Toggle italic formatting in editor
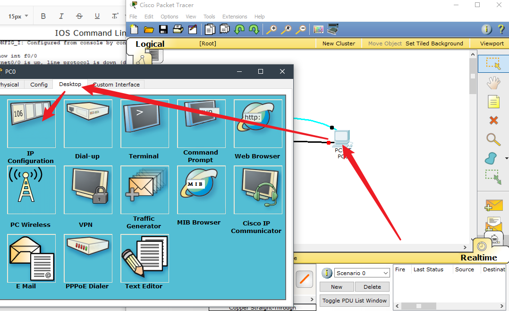509x311 pixels. [x=61, y=16]
